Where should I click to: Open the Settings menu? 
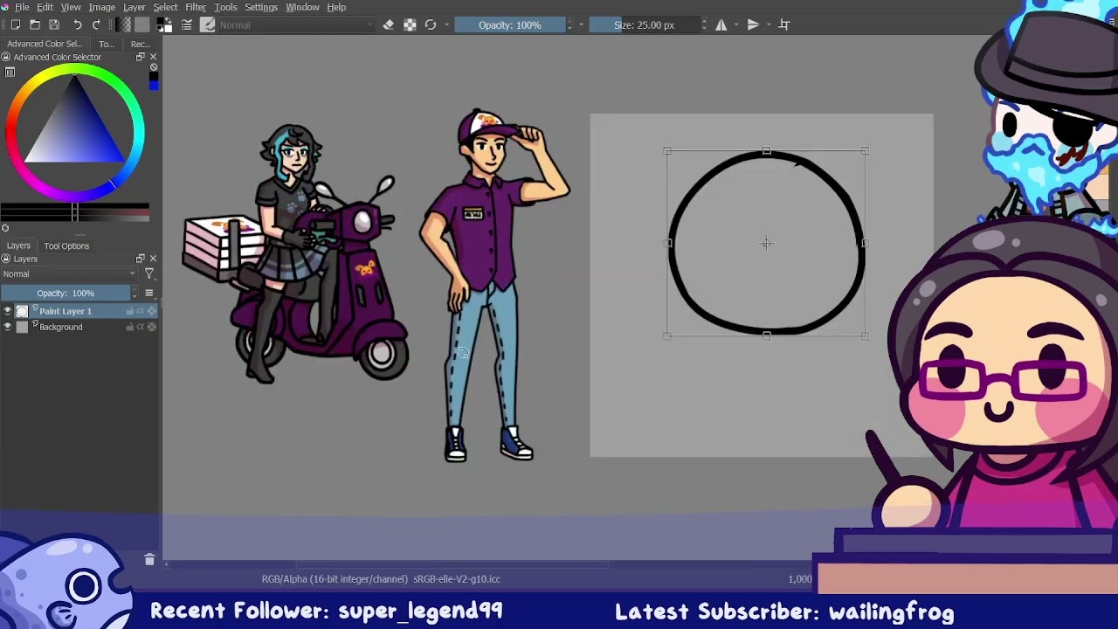(x=261, y=7)
